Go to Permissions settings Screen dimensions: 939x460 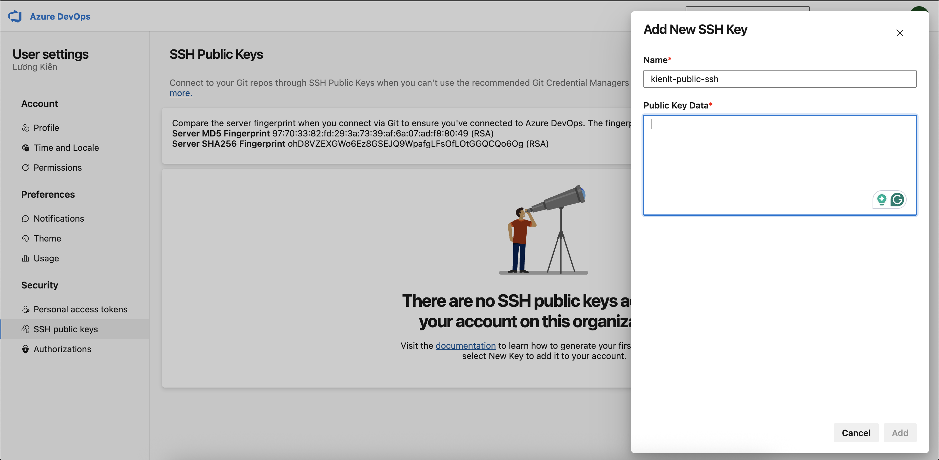75,168
